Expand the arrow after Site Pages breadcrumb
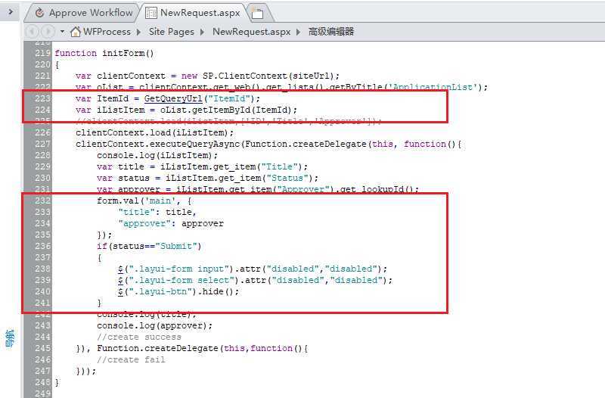This screenshot has height=398, width=605. tap(202, 32)
